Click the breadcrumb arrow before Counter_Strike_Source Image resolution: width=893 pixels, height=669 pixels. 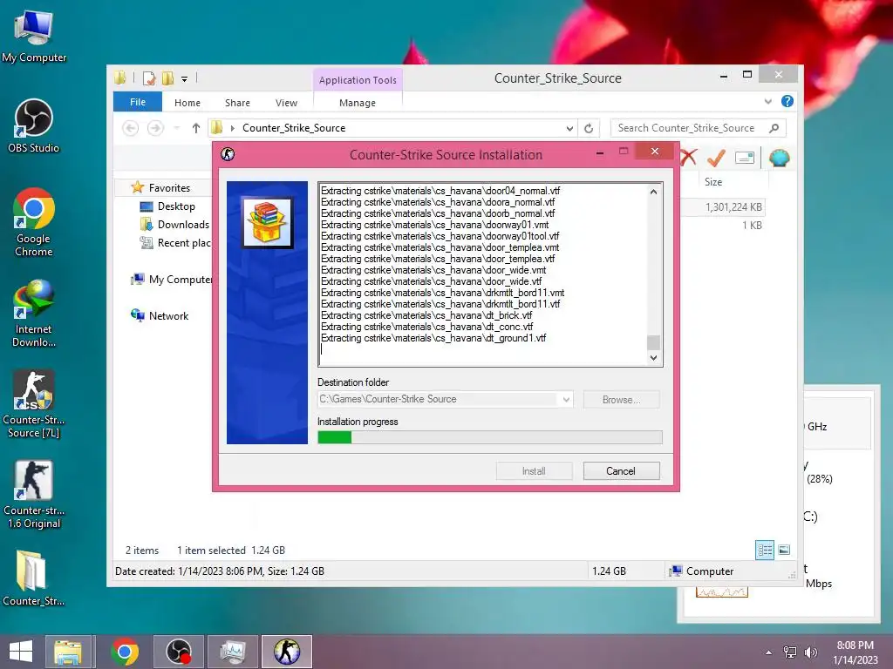[x=232, y=129]
